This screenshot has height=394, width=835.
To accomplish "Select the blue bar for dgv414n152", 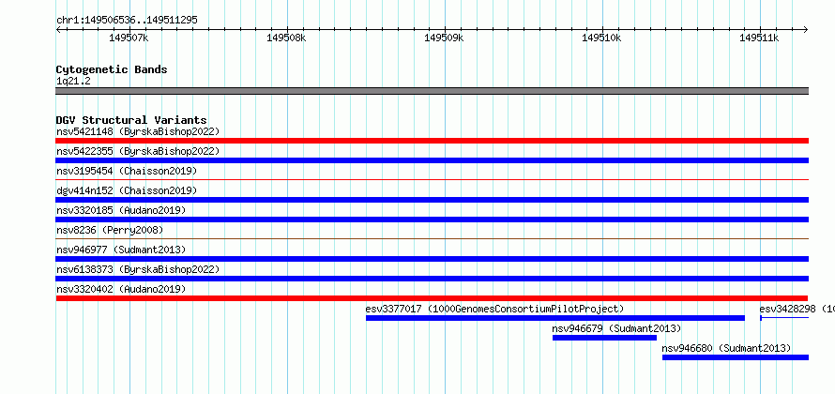I will click(x=433, y=200).
